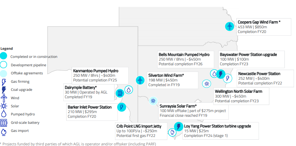
Task: Click the "Barker Inlet Power Station" title
Action: (x=90, y=107)
